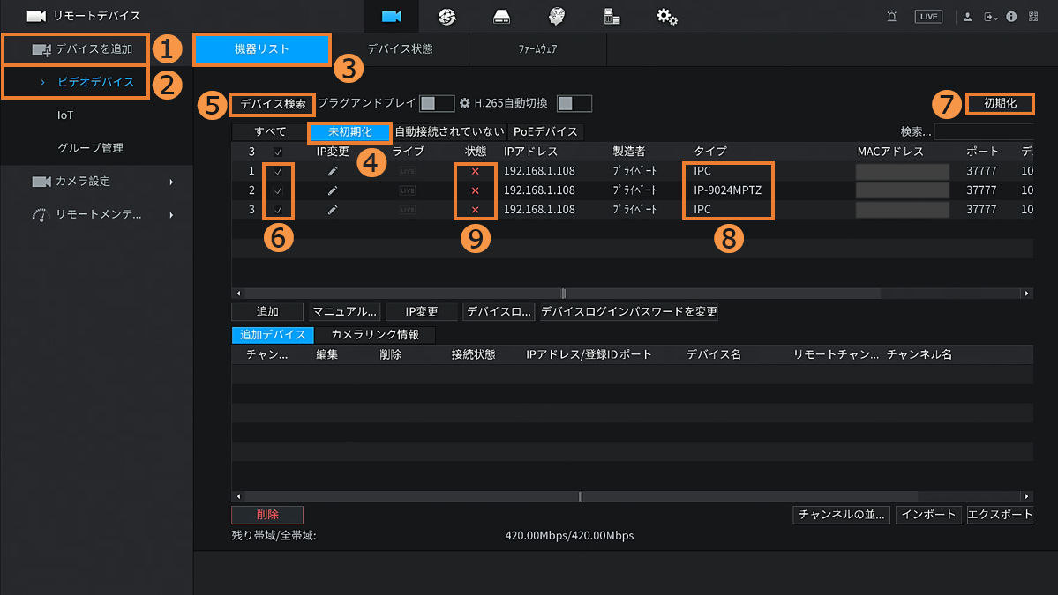Open the AI head icon in top bar
Screen dimensions: 1058x595
(556, 16)
